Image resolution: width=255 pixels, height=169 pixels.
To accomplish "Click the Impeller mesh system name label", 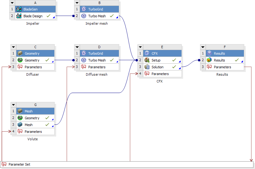I will pos(97,23).
